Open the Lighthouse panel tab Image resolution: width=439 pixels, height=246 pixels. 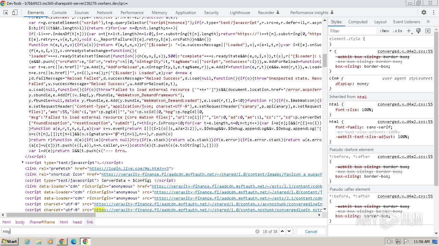pyautogui.click(x=240, y=13)
